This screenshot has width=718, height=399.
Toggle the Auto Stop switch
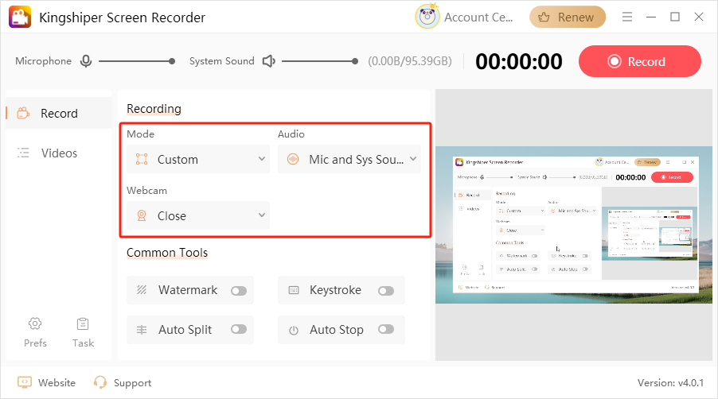pyautogui.click(x=386, y=329)
